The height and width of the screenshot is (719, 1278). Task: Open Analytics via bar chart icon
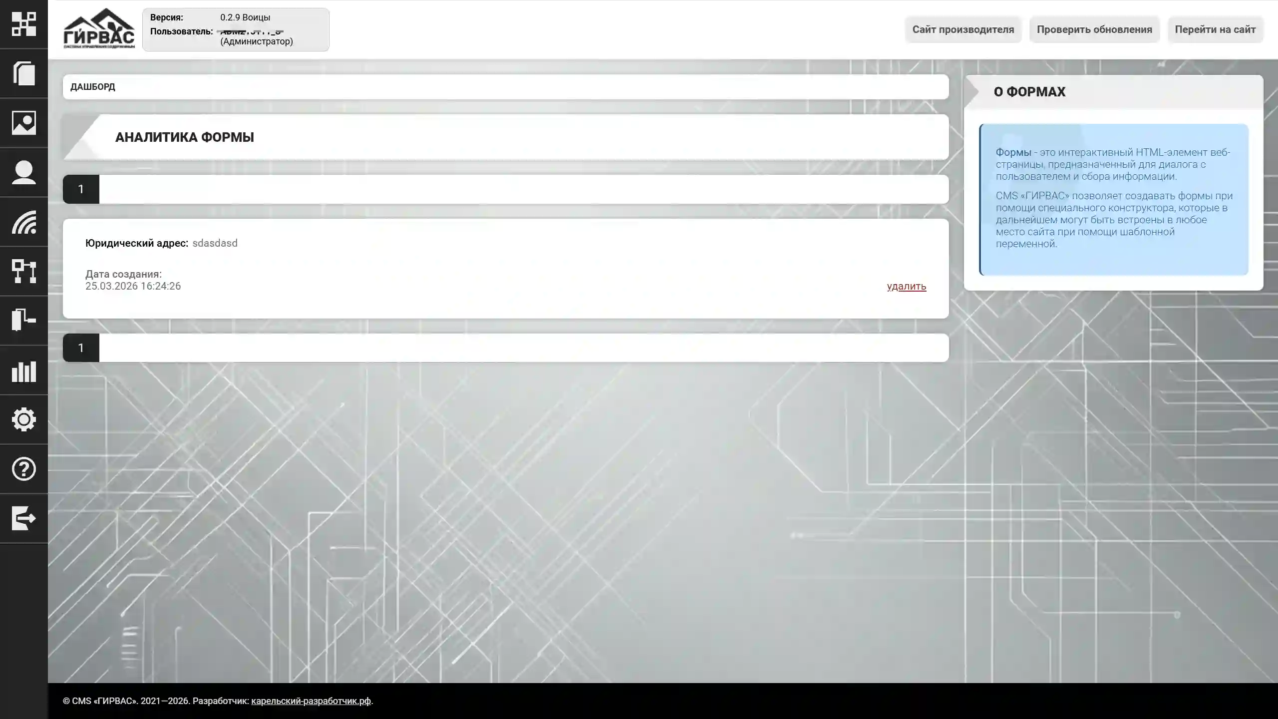pos(23,371)
